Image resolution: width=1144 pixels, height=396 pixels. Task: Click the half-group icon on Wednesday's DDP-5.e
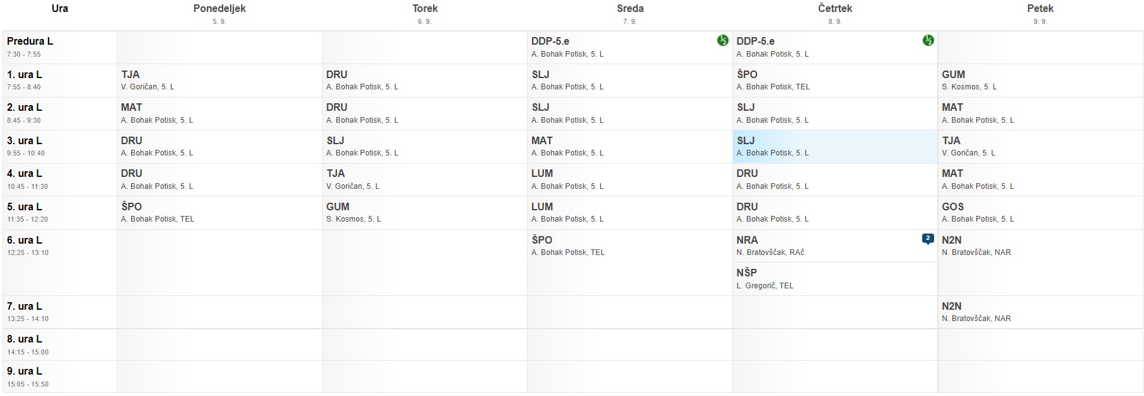722,40
